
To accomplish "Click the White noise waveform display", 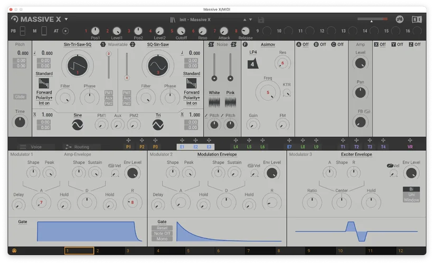I will point(214,102).
